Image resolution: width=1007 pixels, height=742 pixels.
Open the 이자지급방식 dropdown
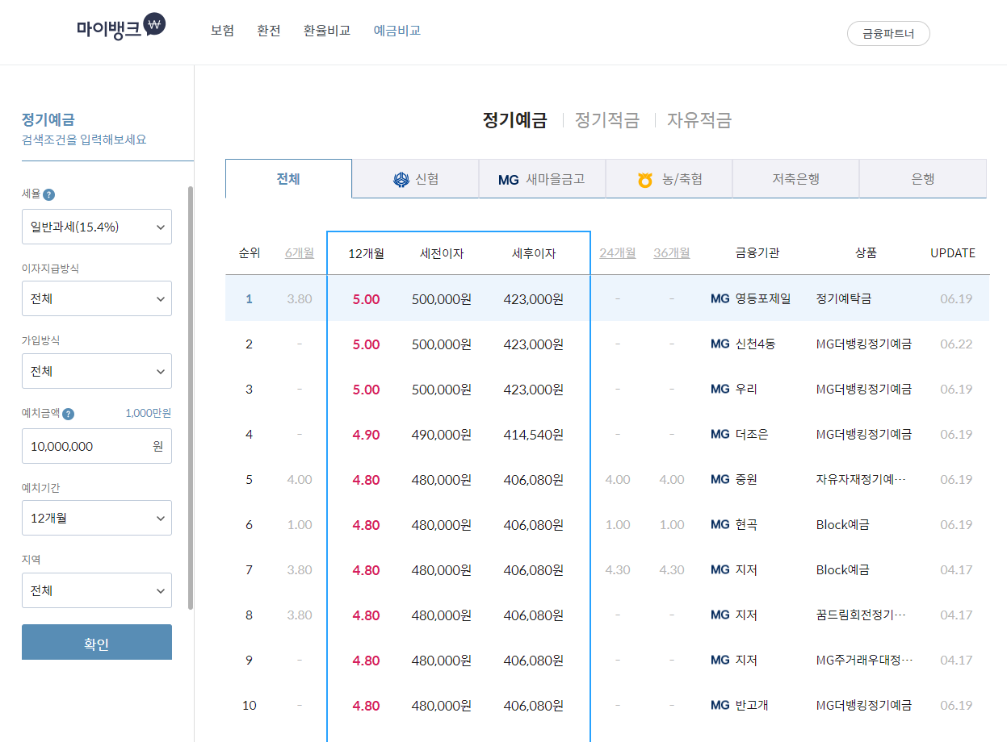click(x=97, y=298)
